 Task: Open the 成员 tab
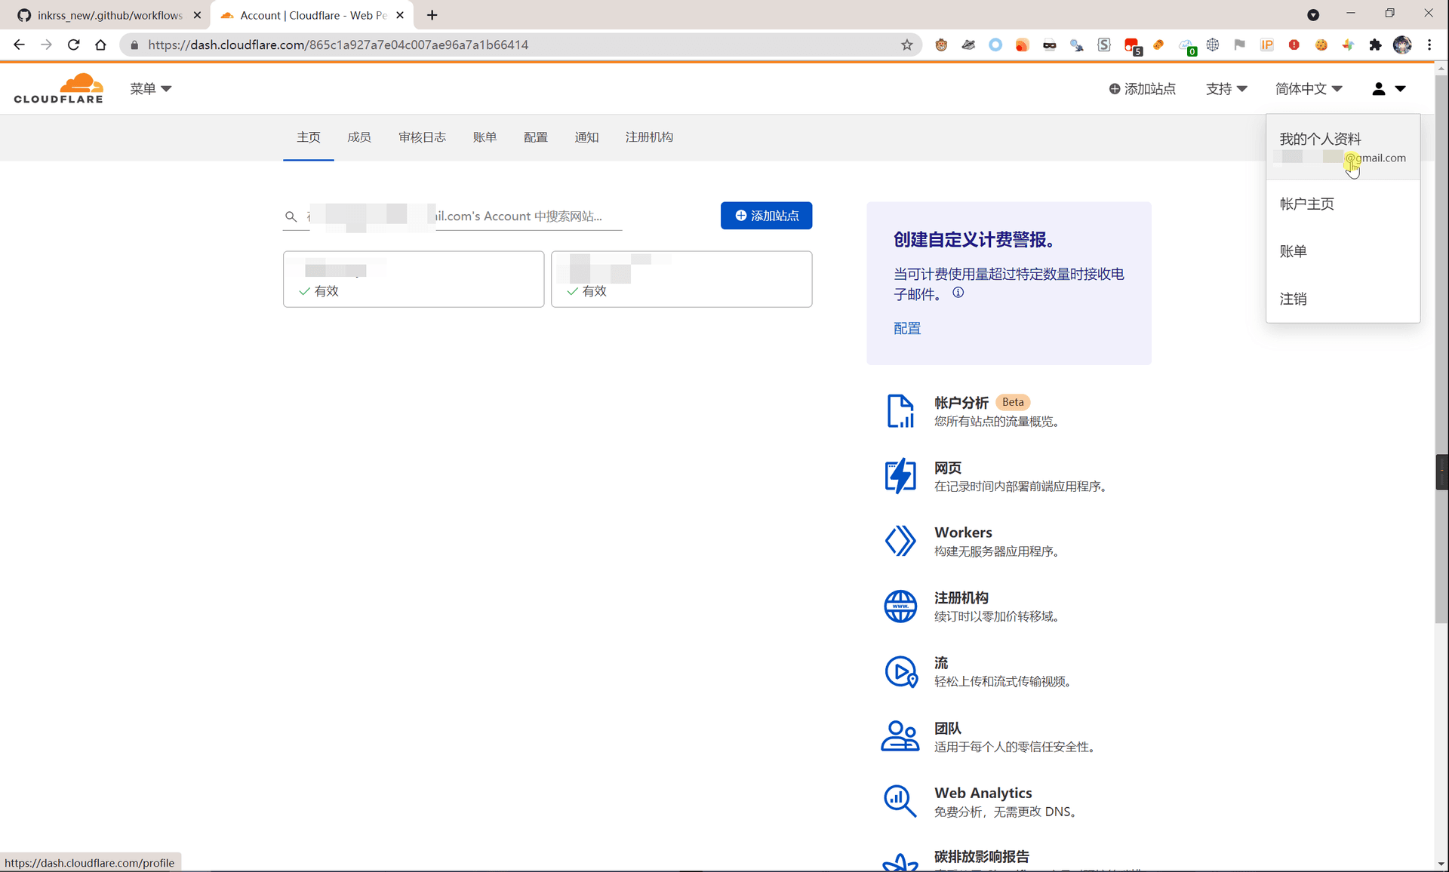pyautogui.click(x=359, y=137)
